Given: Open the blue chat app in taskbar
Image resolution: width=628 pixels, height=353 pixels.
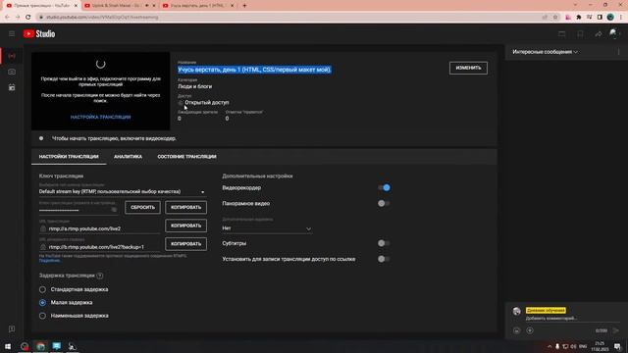Looking at the screenshot, I should point(57,346).
